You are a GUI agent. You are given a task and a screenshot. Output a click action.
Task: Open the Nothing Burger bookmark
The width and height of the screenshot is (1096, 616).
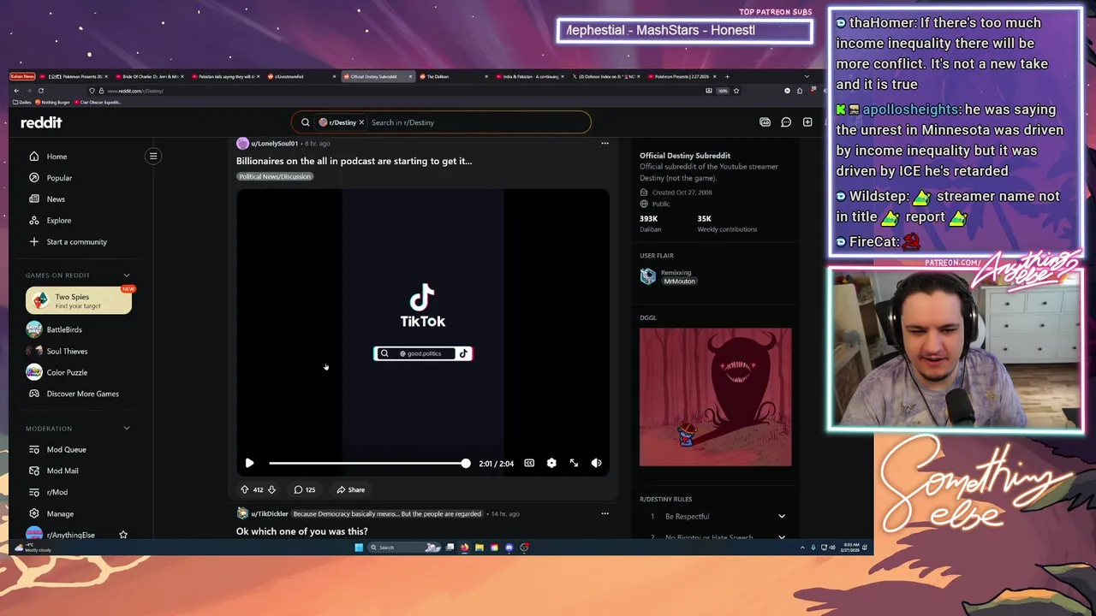click(x=53, y=102)
